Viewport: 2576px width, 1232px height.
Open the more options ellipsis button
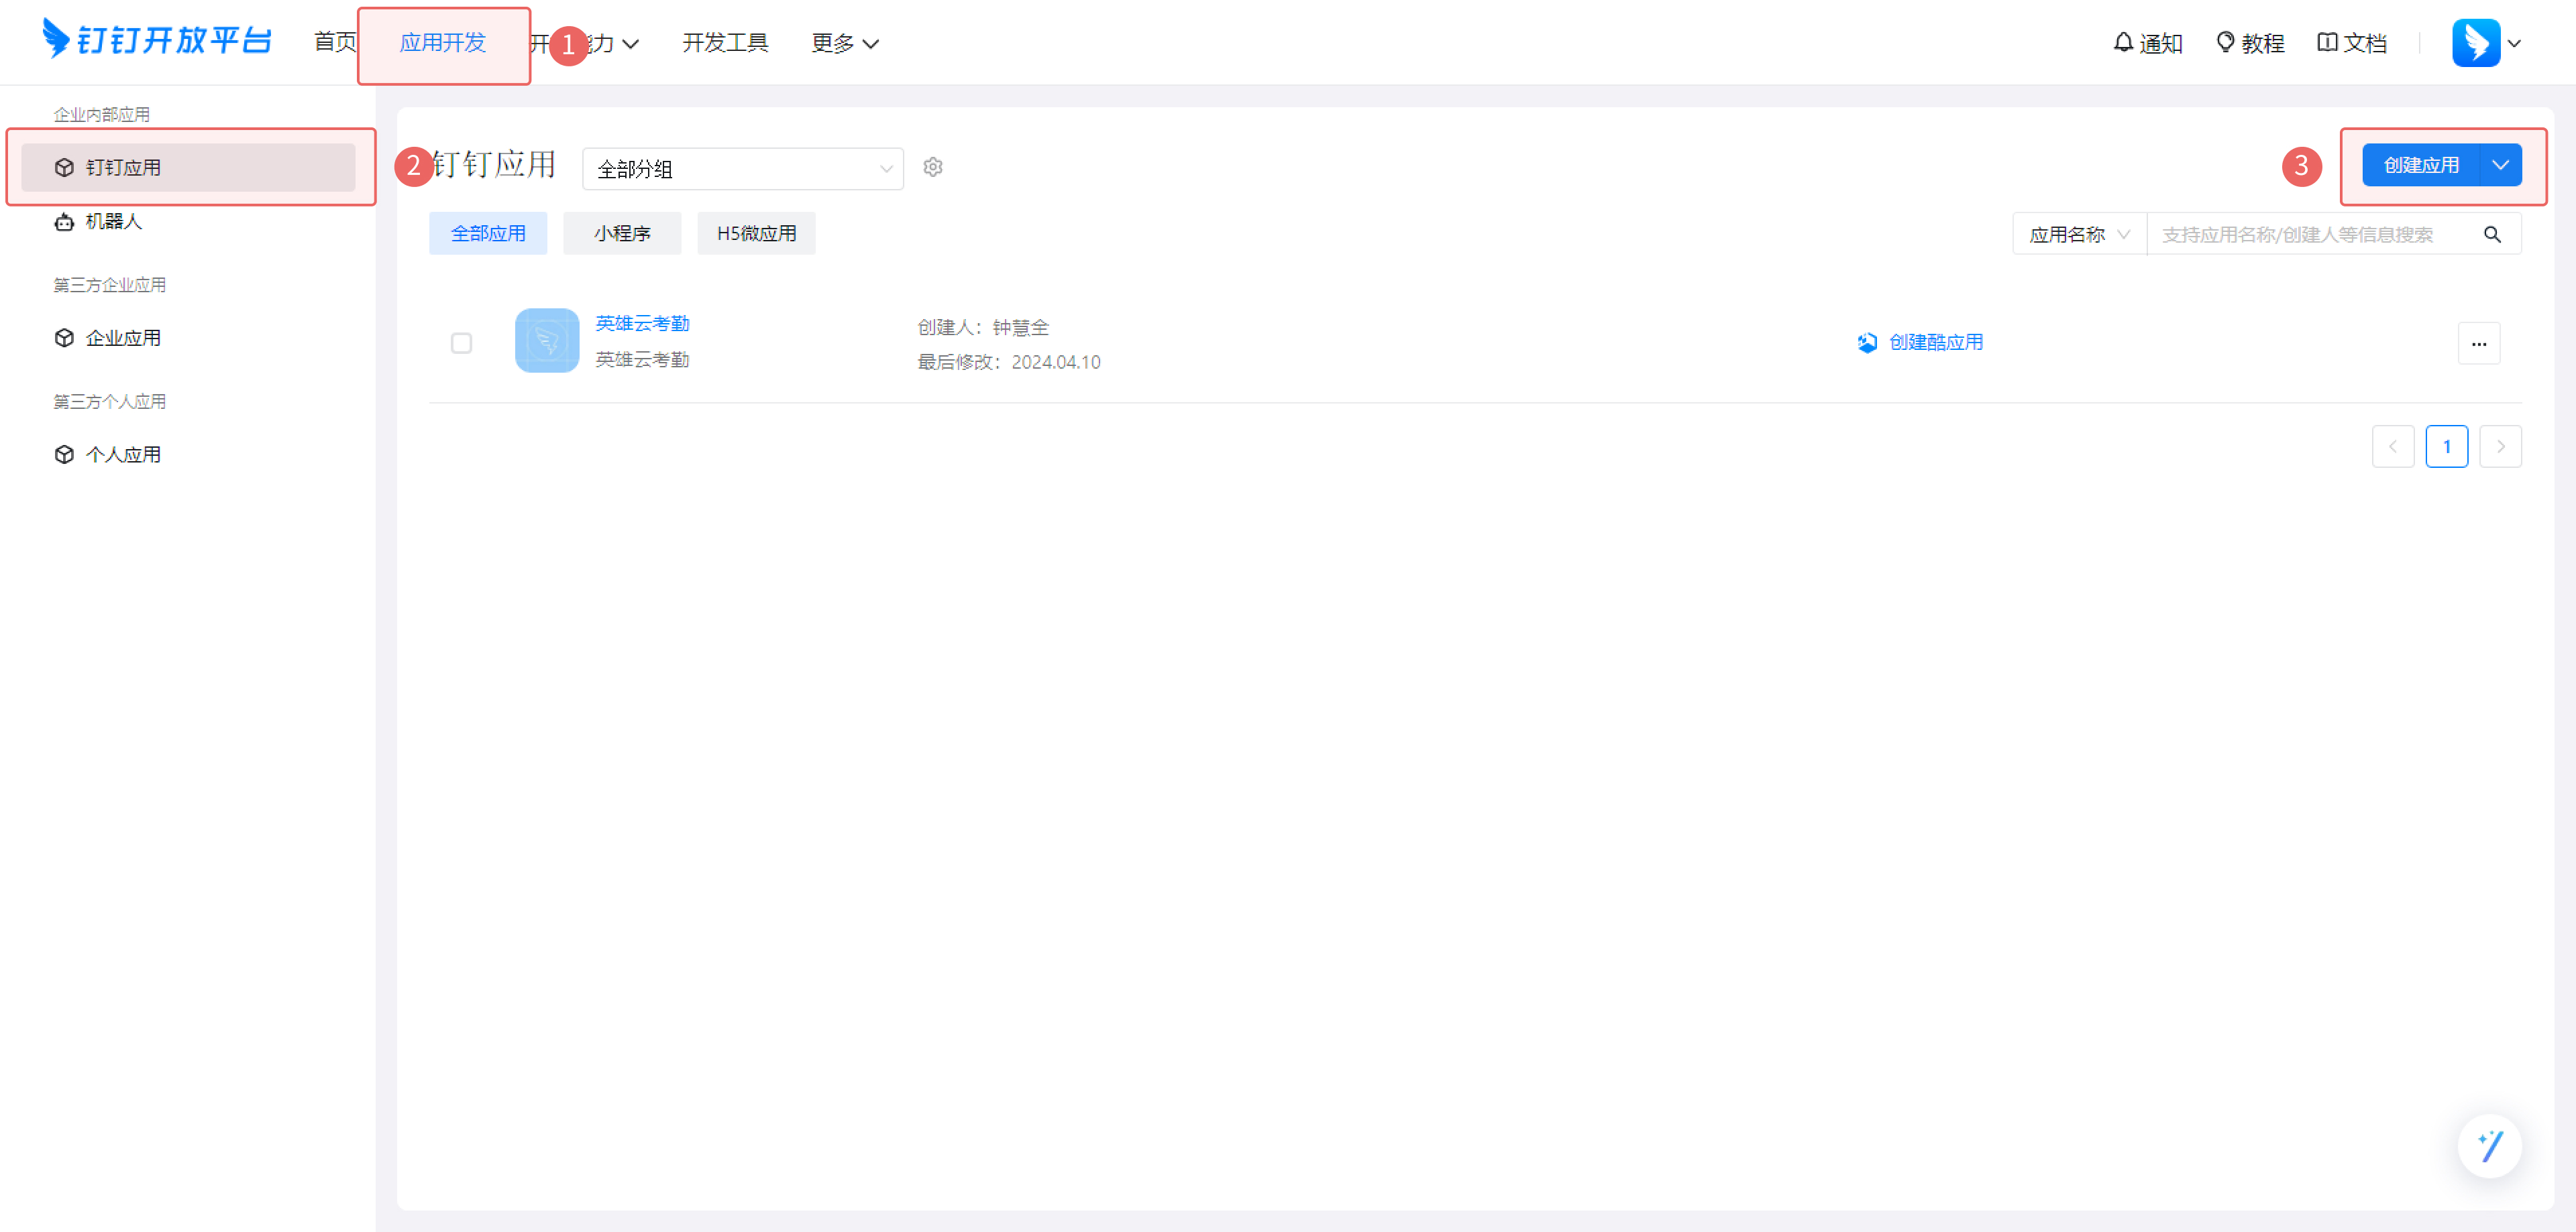[x=2479, y=343]
